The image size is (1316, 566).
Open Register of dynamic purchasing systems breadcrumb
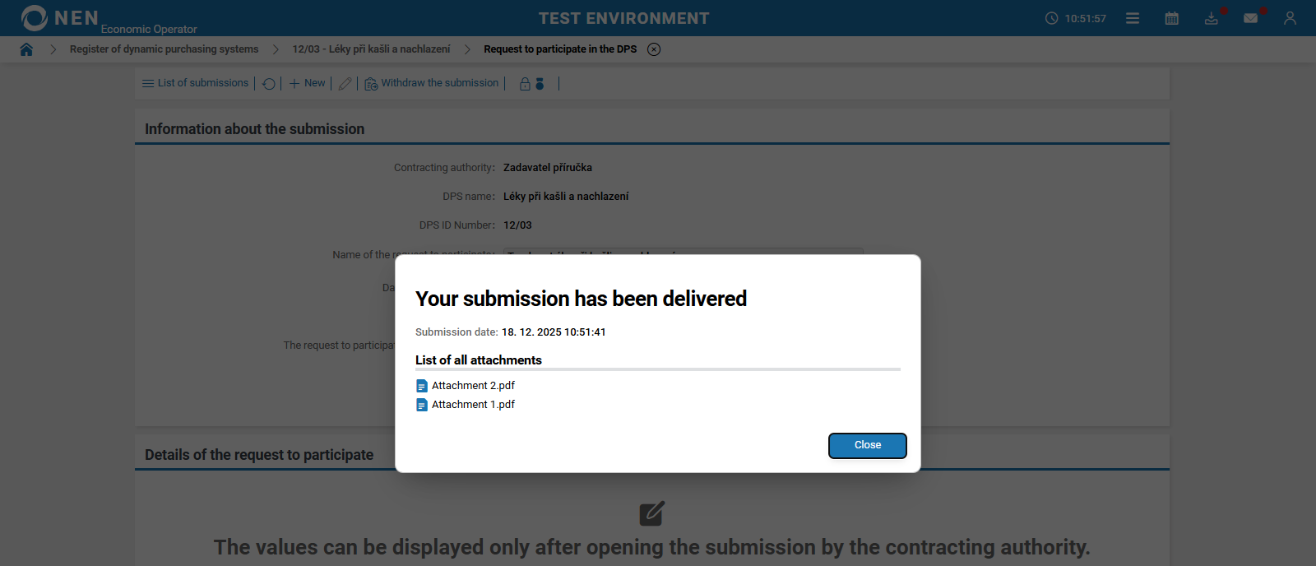164,49
